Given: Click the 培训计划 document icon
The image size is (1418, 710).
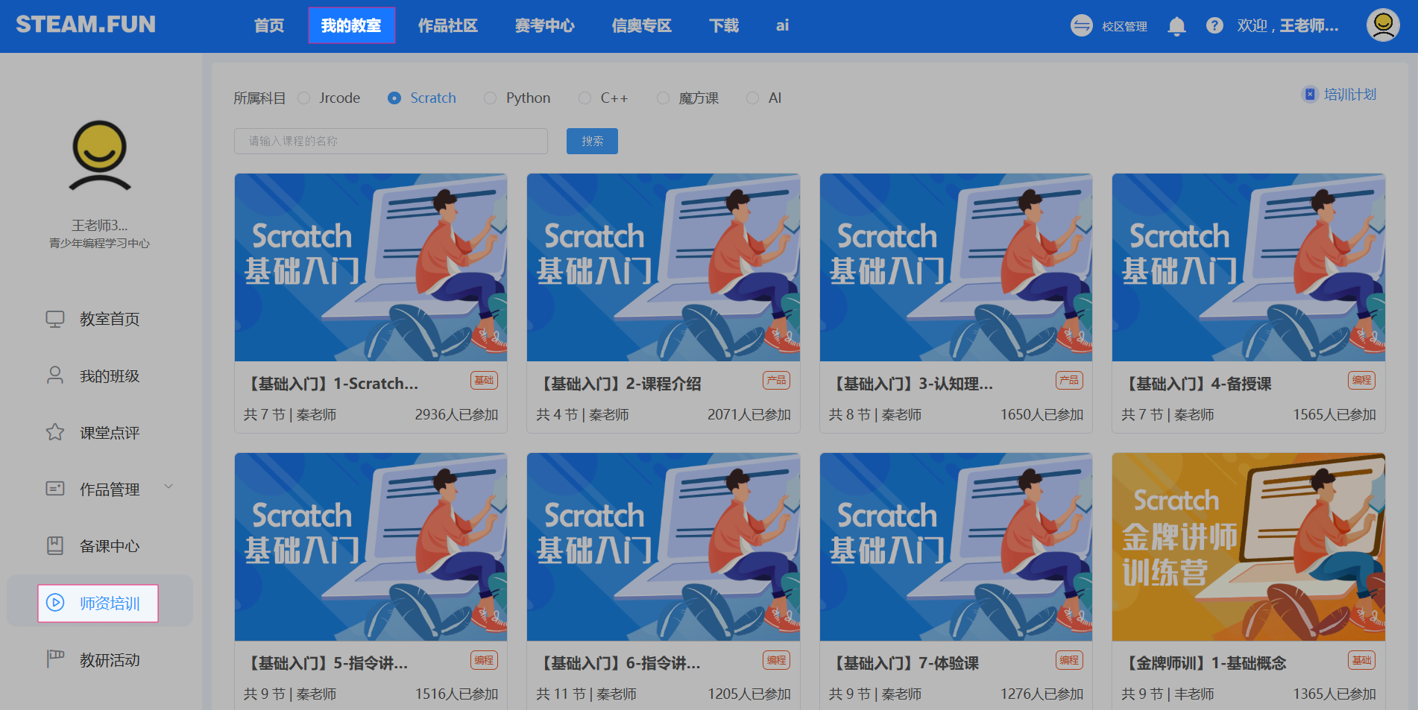Looking at the screenshot, I should click(1310, 95).
